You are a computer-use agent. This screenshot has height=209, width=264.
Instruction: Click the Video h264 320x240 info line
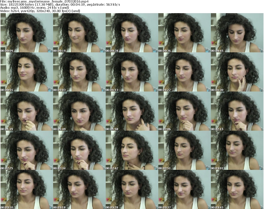(40, 11)
